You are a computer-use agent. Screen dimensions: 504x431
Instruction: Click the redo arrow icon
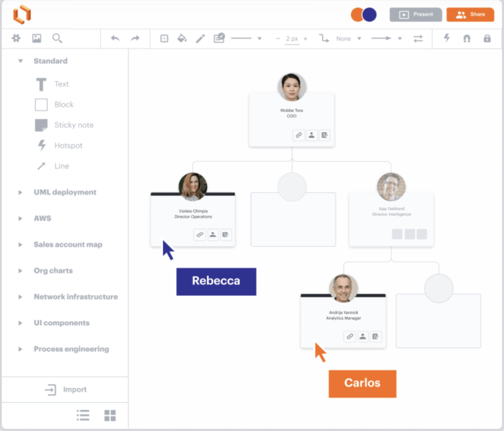(135, 38)
